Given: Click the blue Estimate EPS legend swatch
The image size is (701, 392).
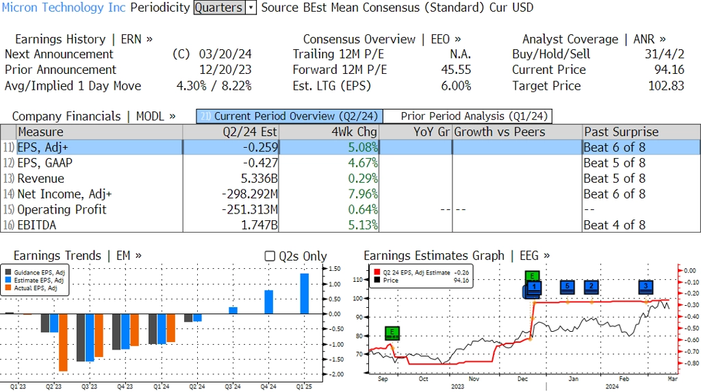Looking at the screenshot, I should pyautogui.click(x=8, y=280).
